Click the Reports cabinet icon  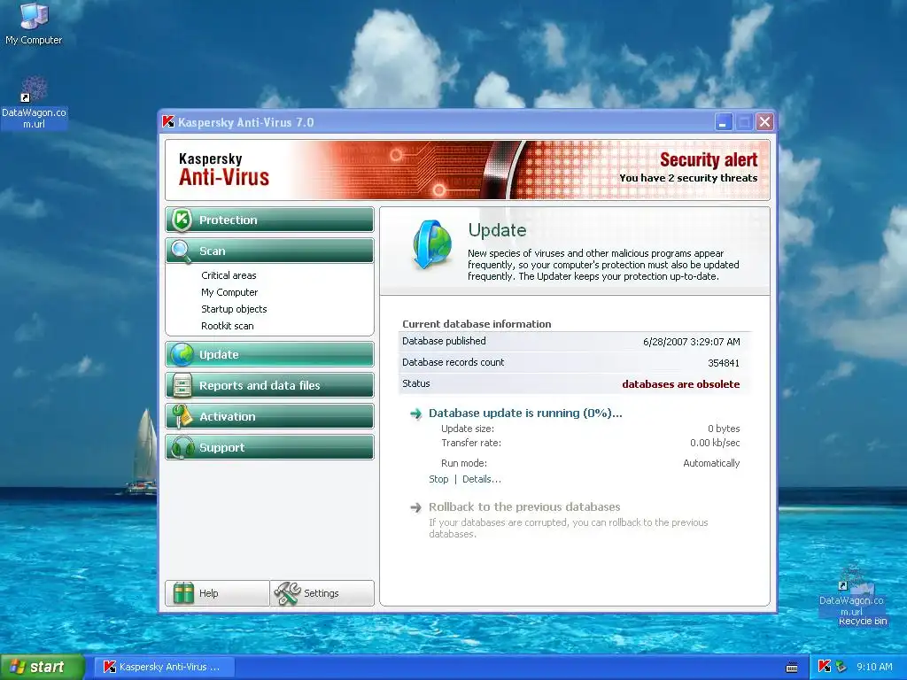[x=182, y=386]
